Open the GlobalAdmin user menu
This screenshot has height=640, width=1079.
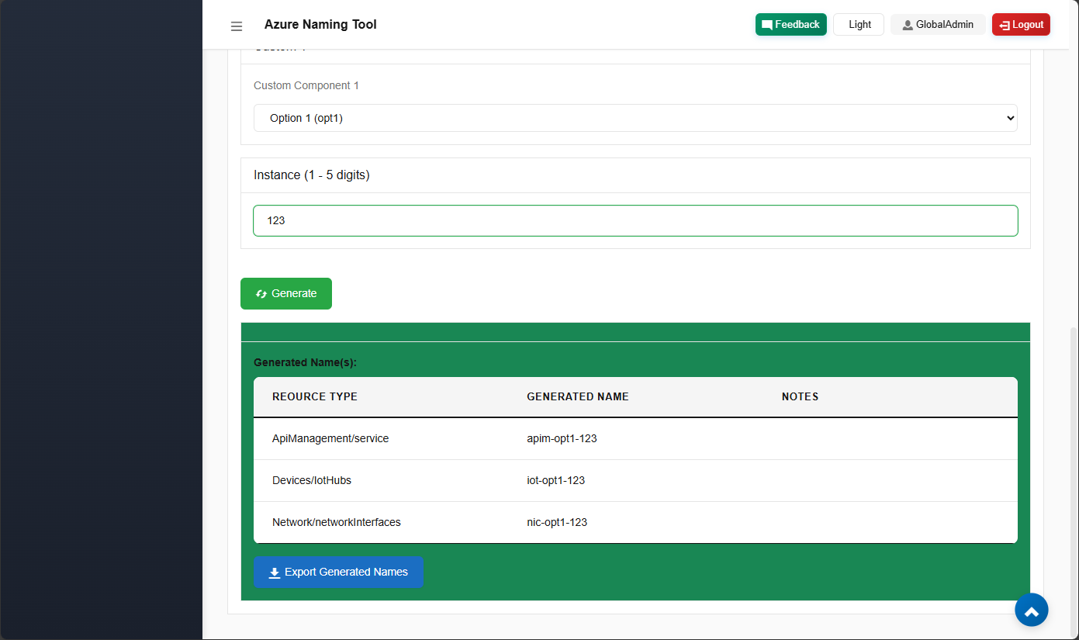(x=937, y=25)
